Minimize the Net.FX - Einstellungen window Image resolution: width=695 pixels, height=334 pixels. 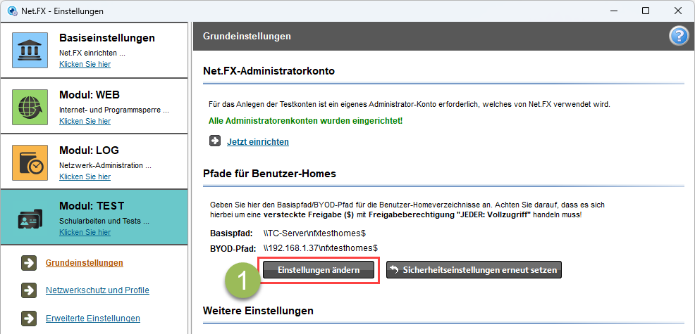pyautogui.click(x=614, y=11)
